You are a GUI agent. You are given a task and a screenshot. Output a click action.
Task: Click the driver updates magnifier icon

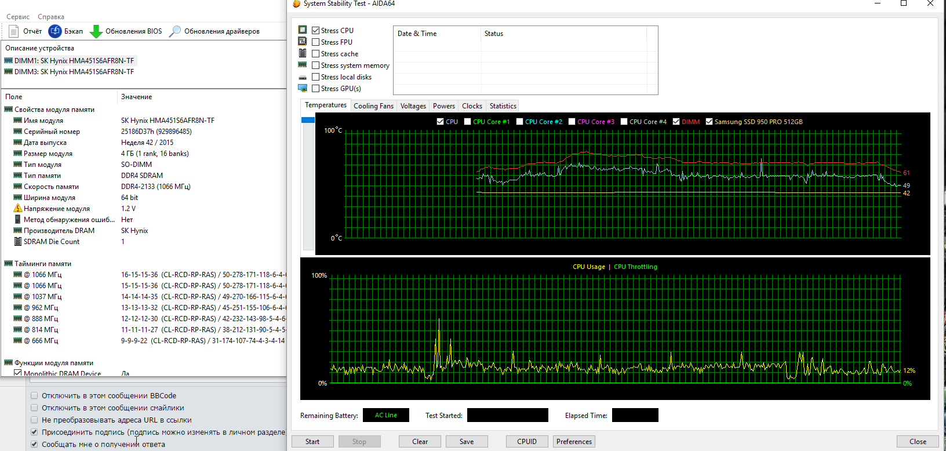coord(175,31)
